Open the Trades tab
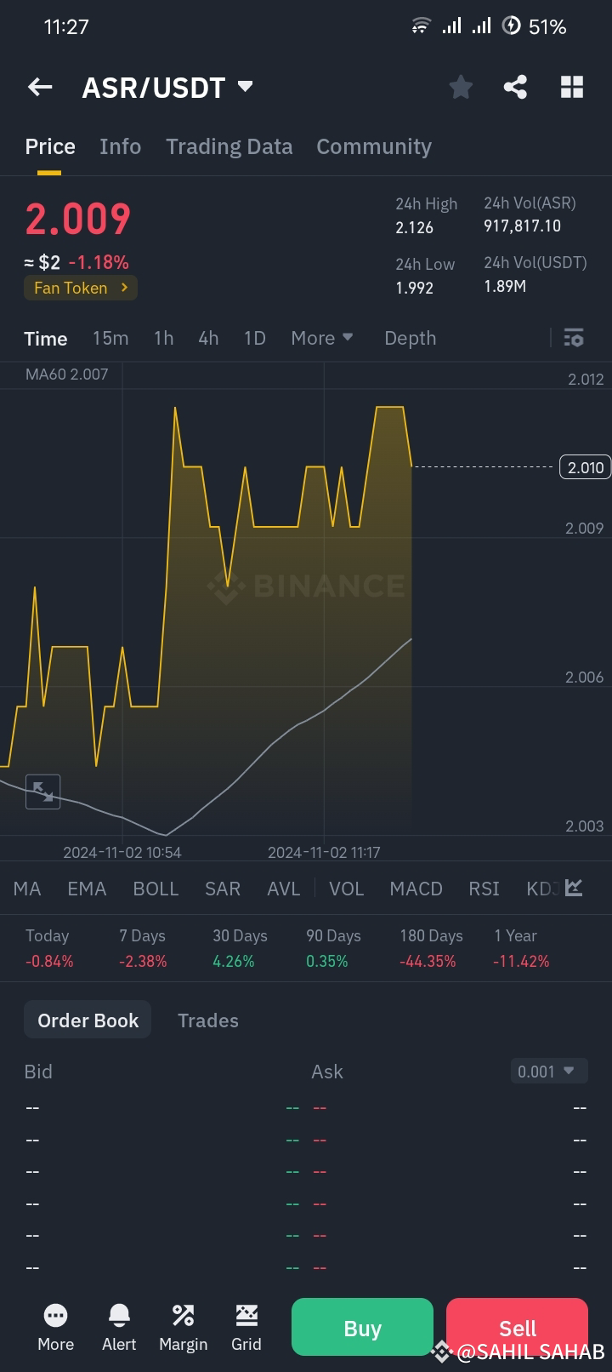612x1372 pixels. click(207, 1020)
